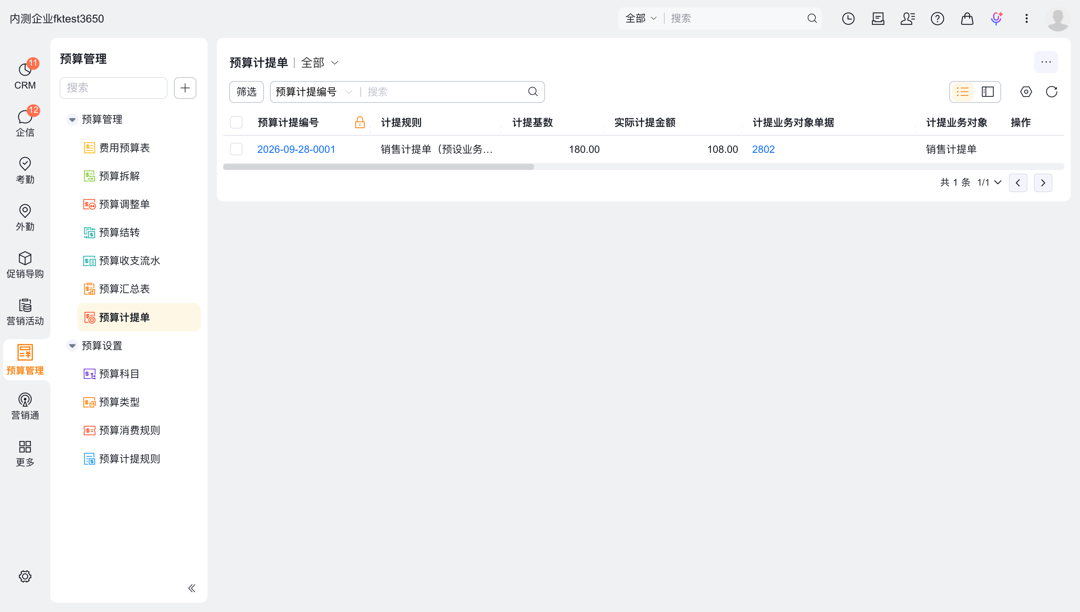This screenshot has width=1080, height=612.
Task: Open the list column settings hexagon icon
Action: click(1026, 92)
